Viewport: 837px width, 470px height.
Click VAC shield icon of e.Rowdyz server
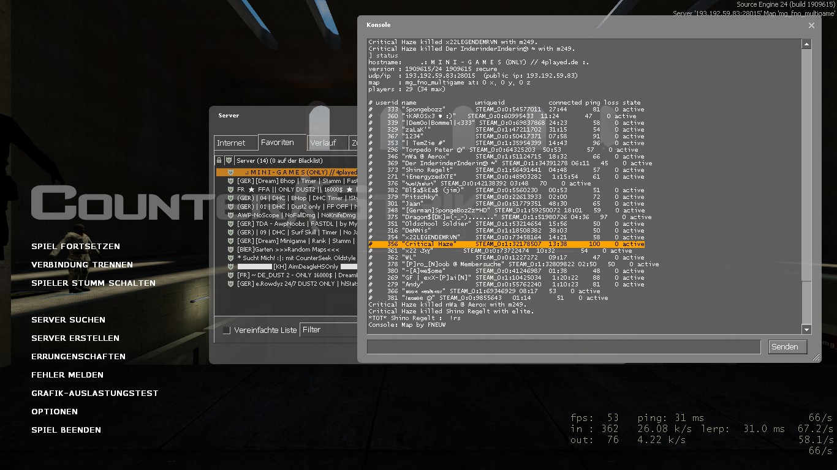coord(230,284)
